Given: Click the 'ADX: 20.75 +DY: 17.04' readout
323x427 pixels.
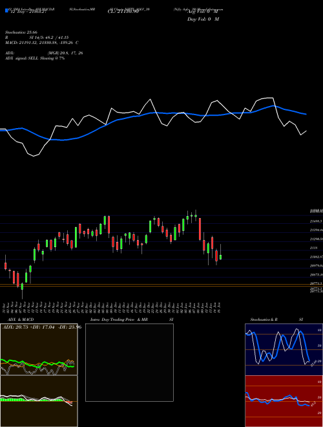Looking at the screenshot, I should [27, 327].
